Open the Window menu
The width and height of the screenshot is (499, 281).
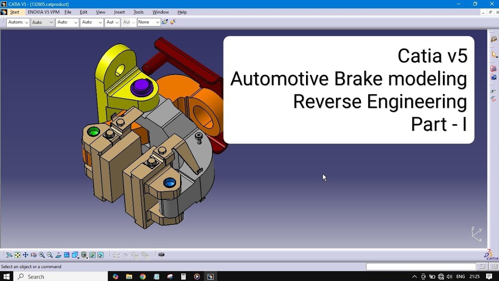(161, 12)
